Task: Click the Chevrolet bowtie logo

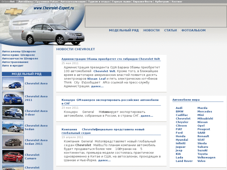Action: click(x=14, y=12)
